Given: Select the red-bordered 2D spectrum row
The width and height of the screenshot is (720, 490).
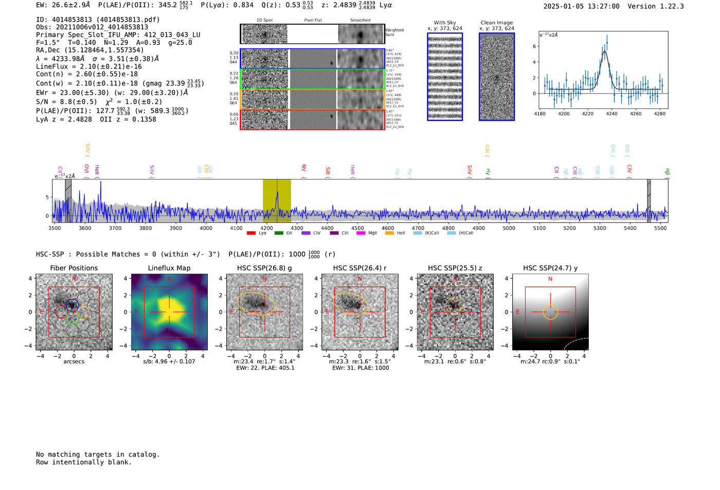Looking at the screenshot, I should [313, 119].
